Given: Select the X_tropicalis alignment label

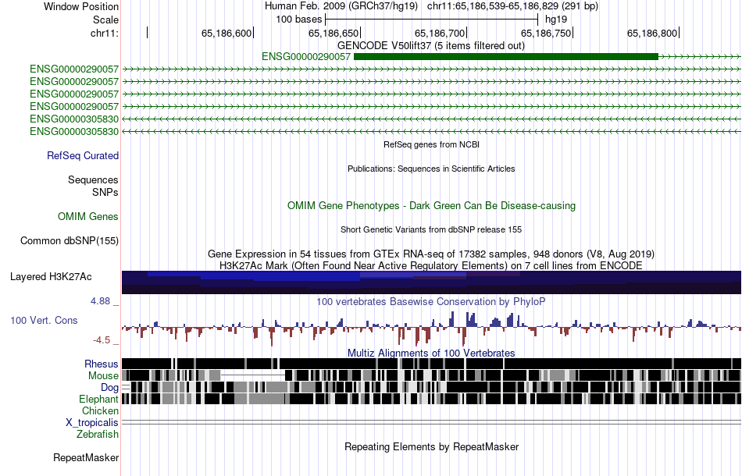Looking at the screenshot, I should pyautogui.click(x=92, y=423).
